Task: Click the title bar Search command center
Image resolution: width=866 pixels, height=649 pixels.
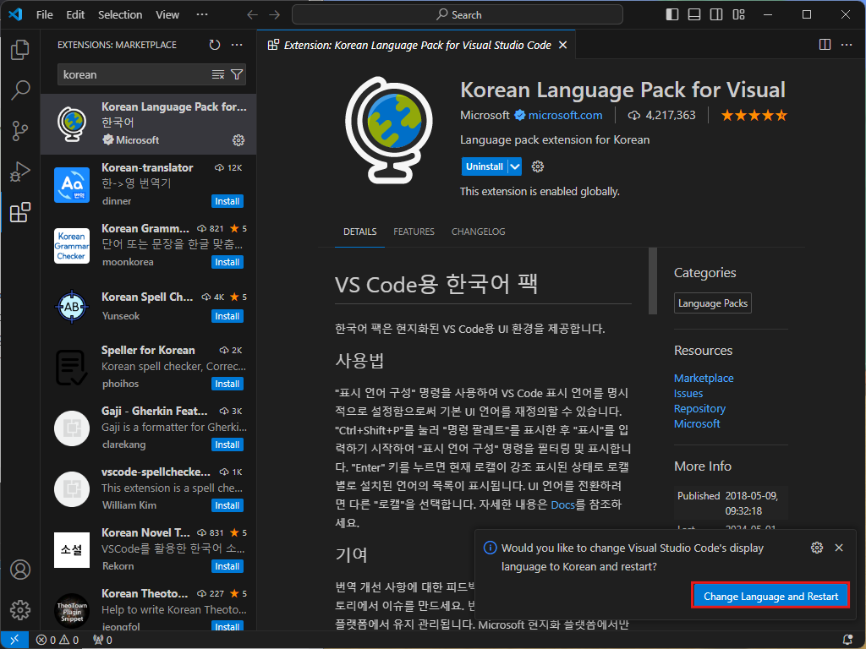Action: coord(458,15)
